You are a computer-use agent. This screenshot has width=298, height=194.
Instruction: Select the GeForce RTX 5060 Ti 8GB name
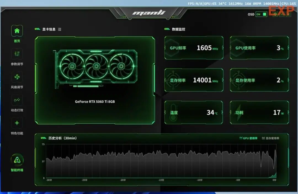pos(95,102)
